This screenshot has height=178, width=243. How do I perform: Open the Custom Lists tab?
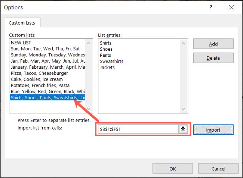click(22, 23)
